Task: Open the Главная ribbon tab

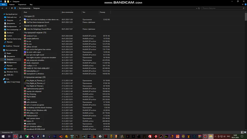Action: (x=12, y=5)
